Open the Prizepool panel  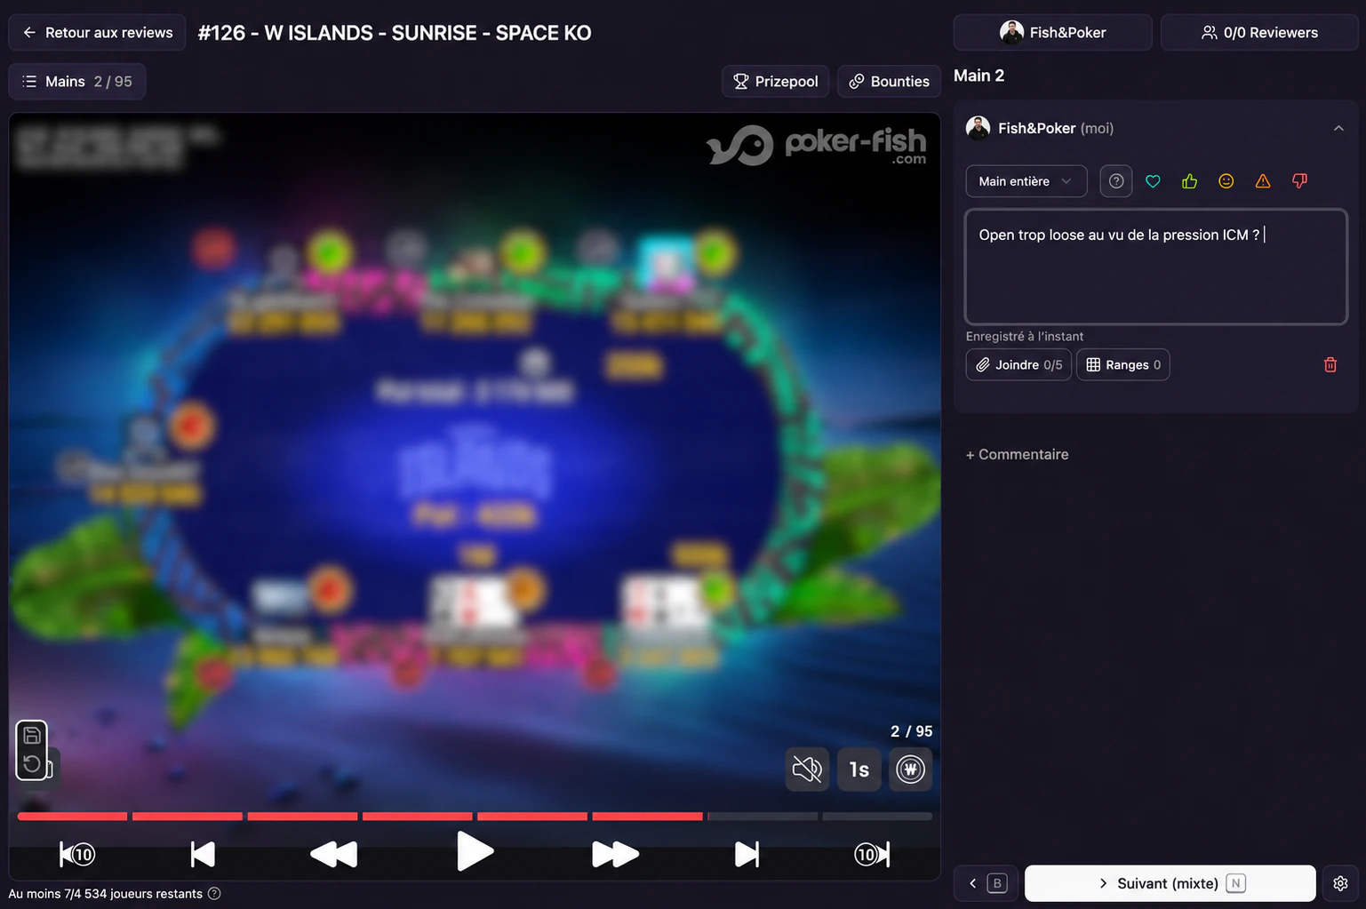click(776, 82)
